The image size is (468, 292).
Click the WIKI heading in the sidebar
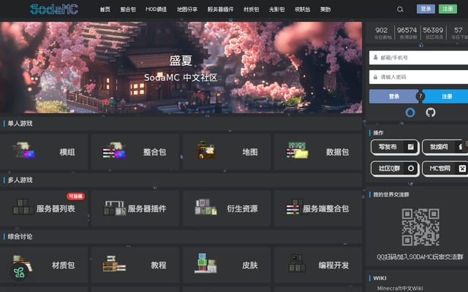[380, 278]
